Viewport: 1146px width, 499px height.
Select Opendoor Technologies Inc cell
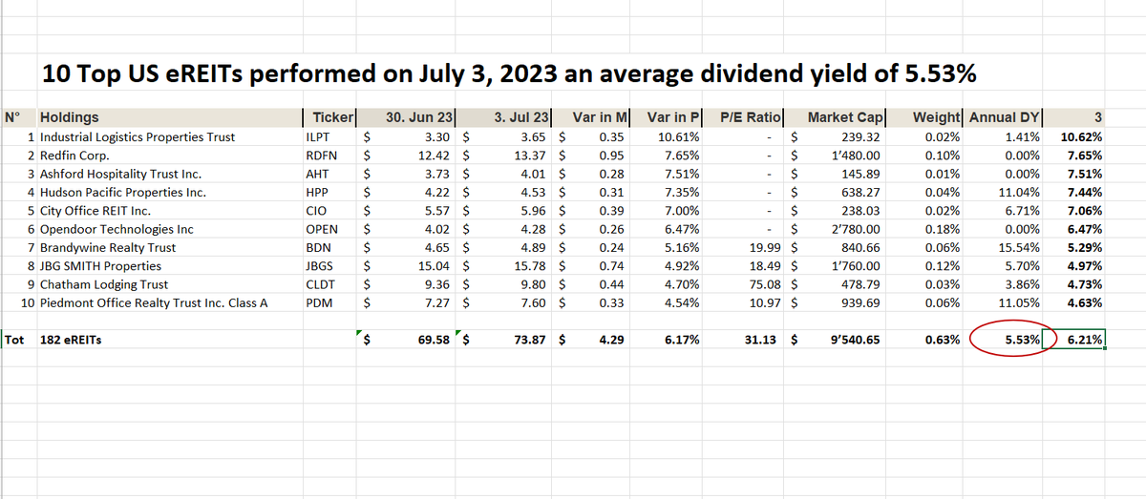point(169,230)
